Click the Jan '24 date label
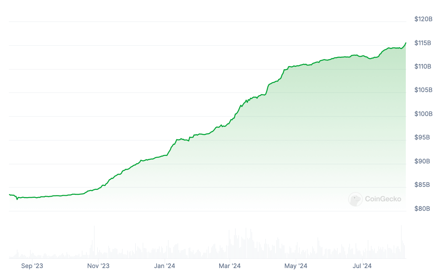Screen dimensions: 448x275 click(164, 266)
